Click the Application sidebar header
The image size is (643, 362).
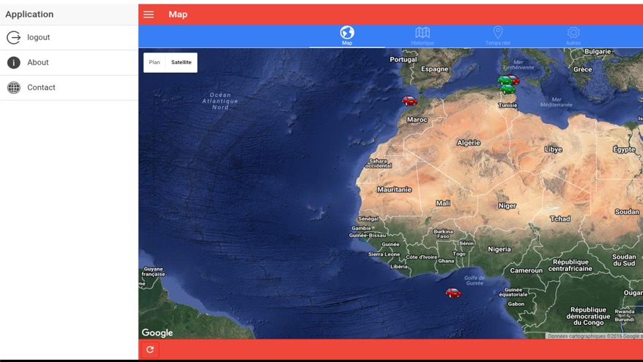click(30, 15)
